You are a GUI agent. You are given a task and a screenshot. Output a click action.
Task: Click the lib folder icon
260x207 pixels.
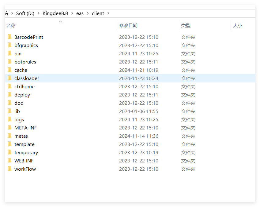coord(9,111)
